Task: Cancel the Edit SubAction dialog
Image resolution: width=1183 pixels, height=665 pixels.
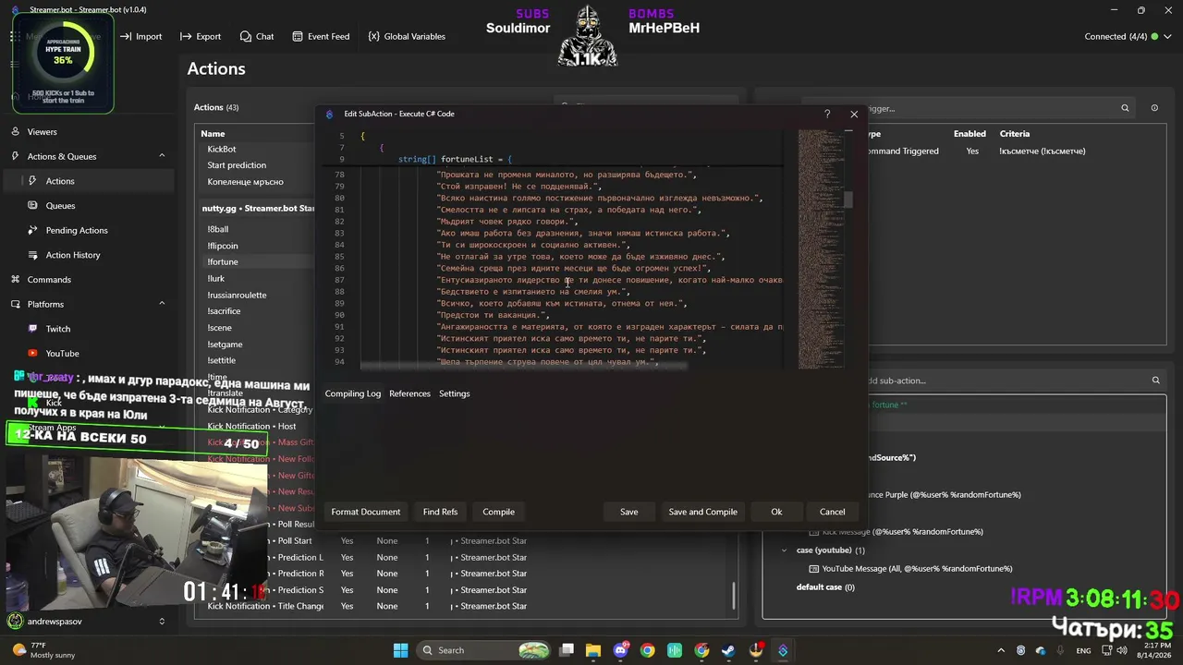Action: [x=832, y=512]
